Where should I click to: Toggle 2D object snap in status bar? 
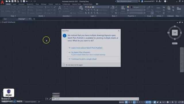click(150, 102)
